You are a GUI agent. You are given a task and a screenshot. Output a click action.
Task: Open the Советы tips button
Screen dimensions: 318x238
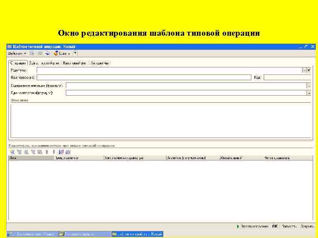[62, 53]
